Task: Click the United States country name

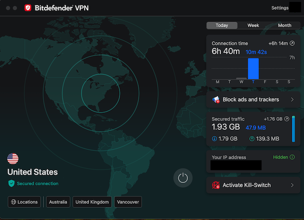Action: click(x=32, y=172)
